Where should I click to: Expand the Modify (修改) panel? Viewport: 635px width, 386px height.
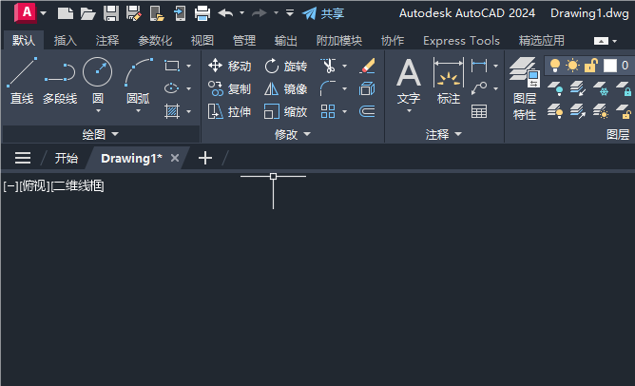[x=293, y=134]
